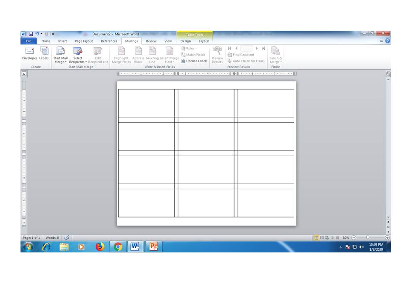Select Print Layout view

click(316, 238)
